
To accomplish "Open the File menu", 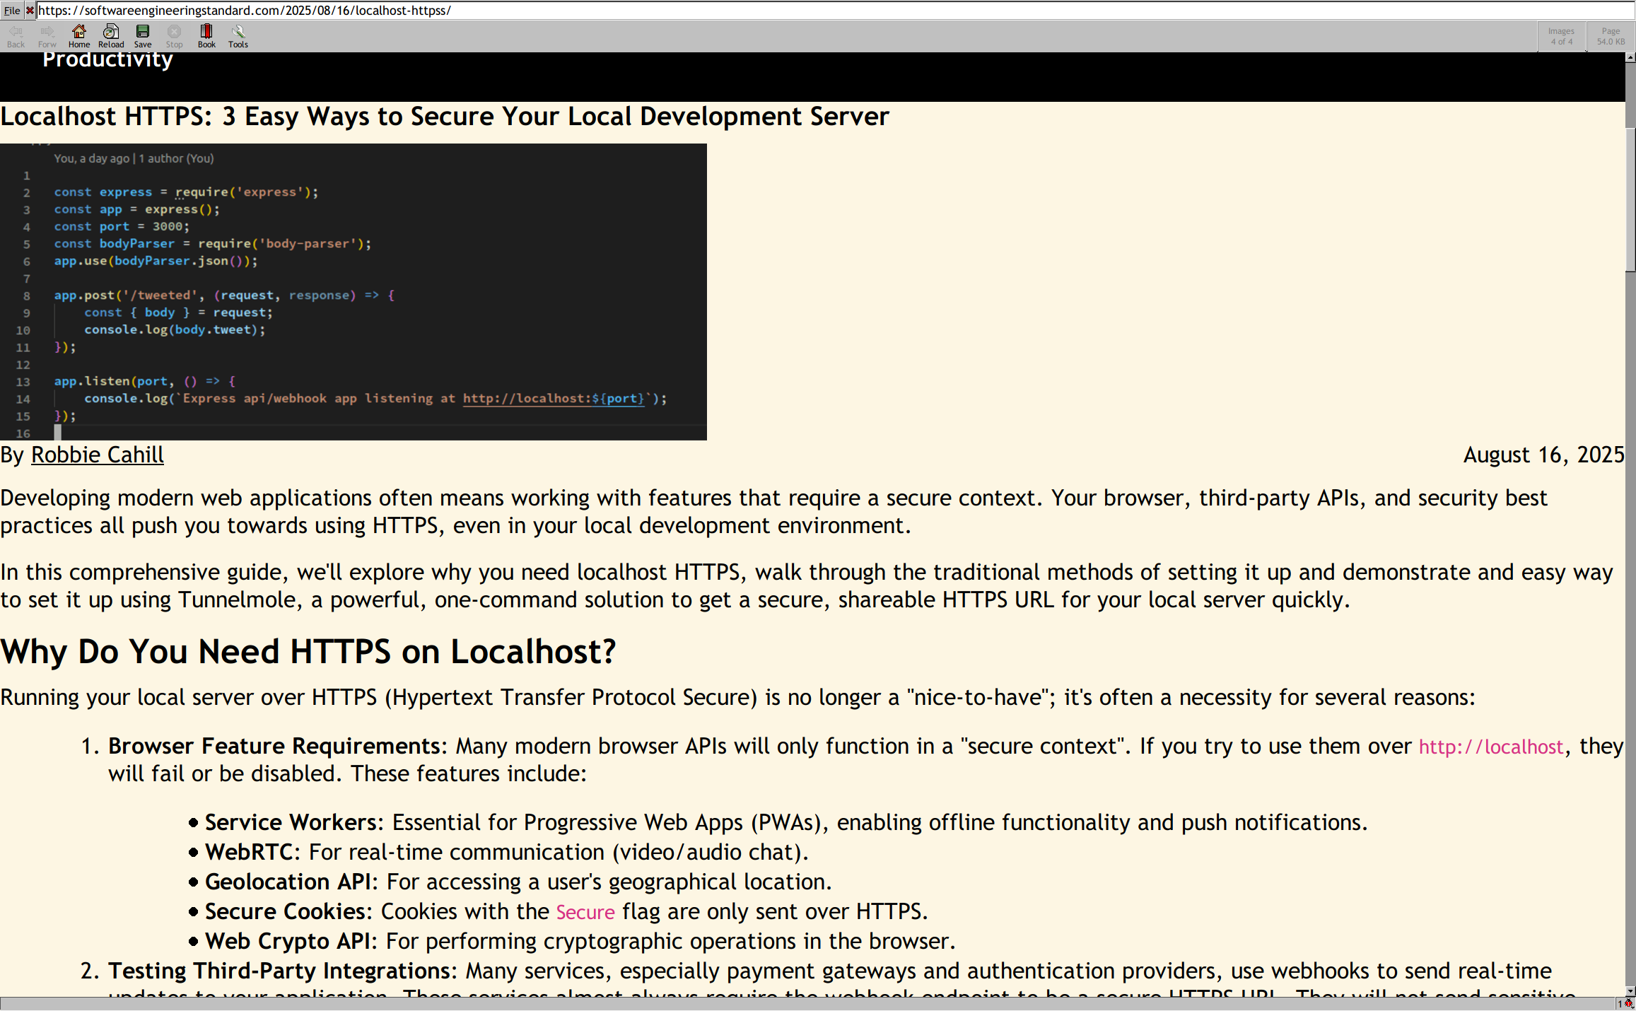I will (12, 10).
